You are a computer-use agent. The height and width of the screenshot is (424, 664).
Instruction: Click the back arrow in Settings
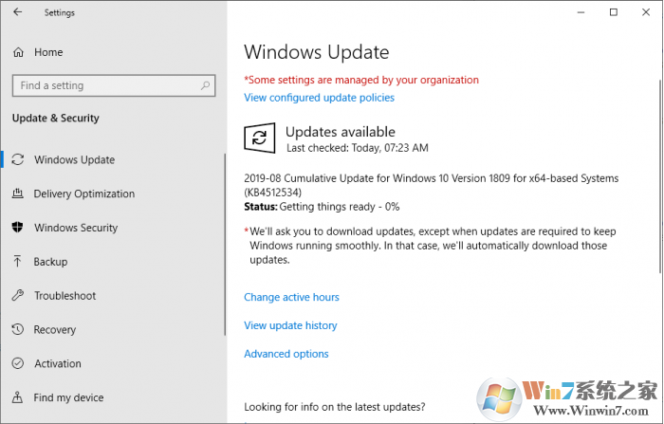point(18,13)
